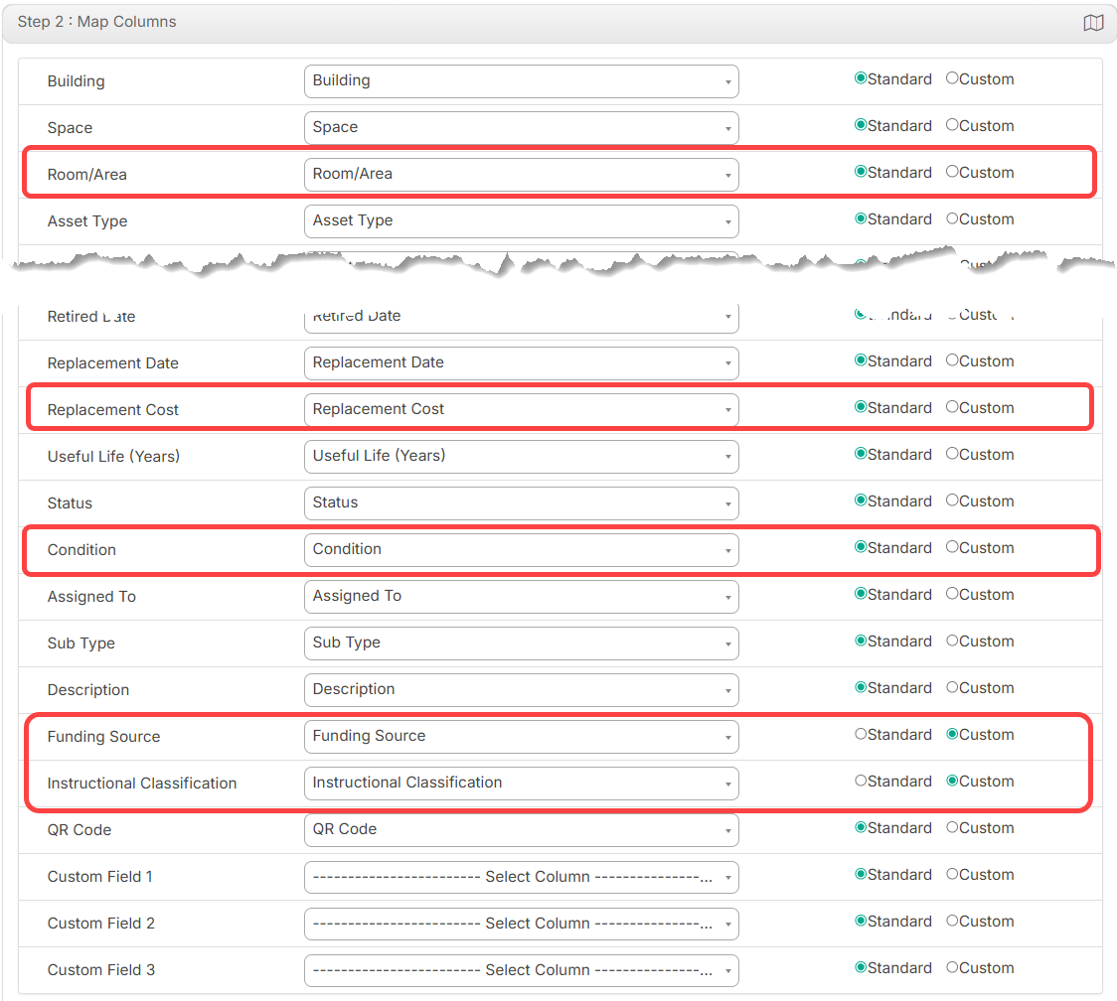The height and width of the screenshot is (1001, 1117).
Task: Select Standard radio for Replacement Cost row
Action: point(861,407)
